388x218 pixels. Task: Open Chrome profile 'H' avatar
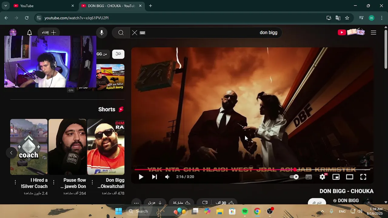[x=372, y=18]
